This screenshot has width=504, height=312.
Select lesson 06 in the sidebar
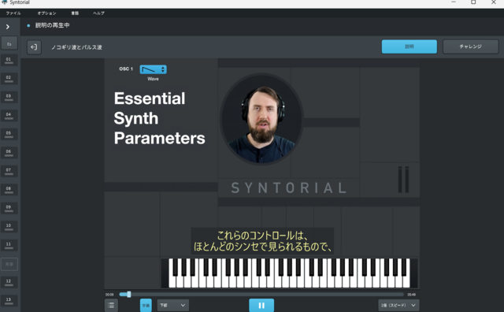click(x=9, y=153)
